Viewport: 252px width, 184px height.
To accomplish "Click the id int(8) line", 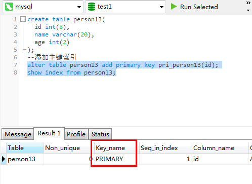I will click(52, 27).
